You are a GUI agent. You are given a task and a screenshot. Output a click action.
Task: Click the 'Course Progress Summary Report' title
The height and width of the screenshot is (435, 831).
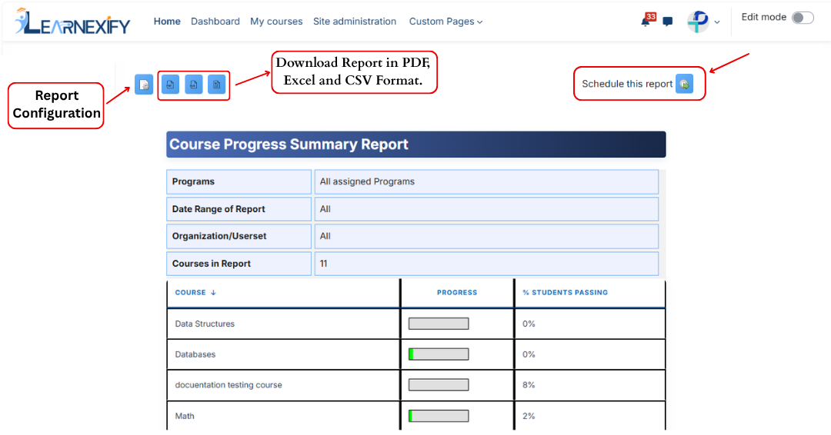pos(289,144)
